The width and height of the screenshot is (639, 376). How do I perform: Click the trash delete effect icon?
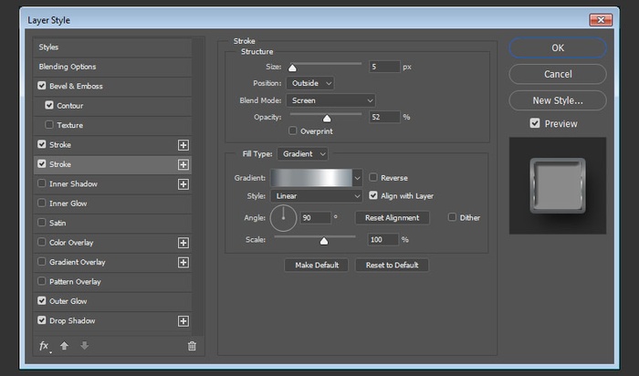[x=192, y=346]
